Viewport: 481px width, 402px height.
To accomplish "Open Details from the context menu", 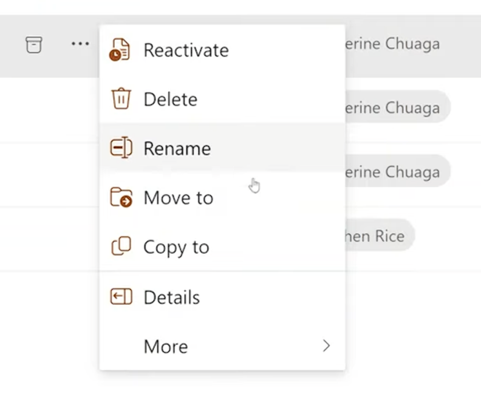I will point(222,296).
